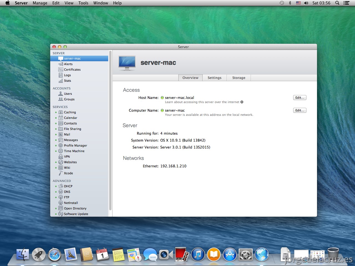
Task: Follow the learn about internet access arrow link
Action: [242, 102]
